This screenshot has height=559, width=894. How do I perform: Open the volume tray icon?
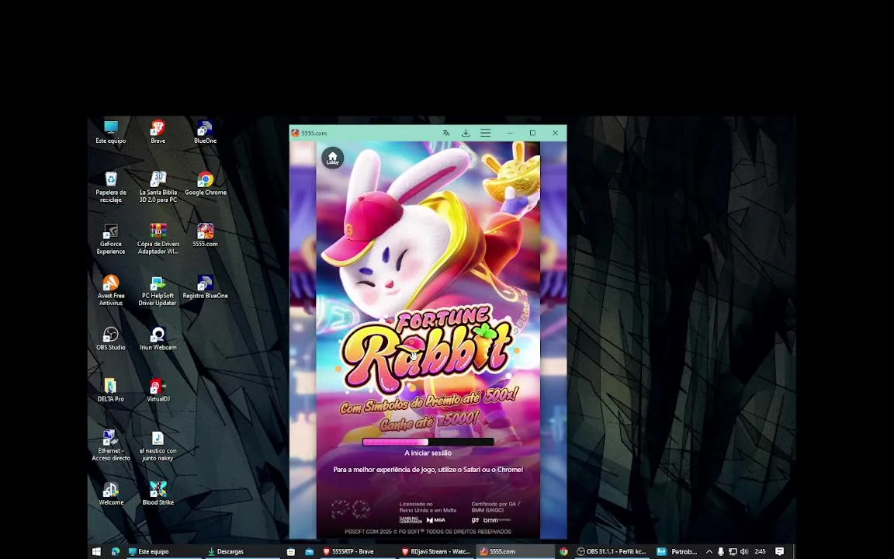(745, 551)
